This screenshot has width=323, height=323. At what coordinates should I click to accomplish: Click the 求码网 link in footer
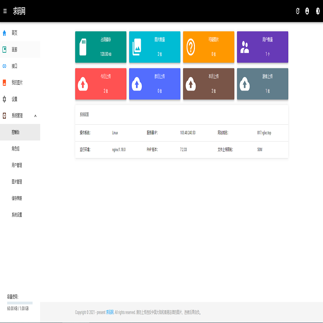[110, 312]
